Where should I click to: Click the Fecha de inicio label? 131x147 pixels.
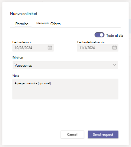[22, 42]
